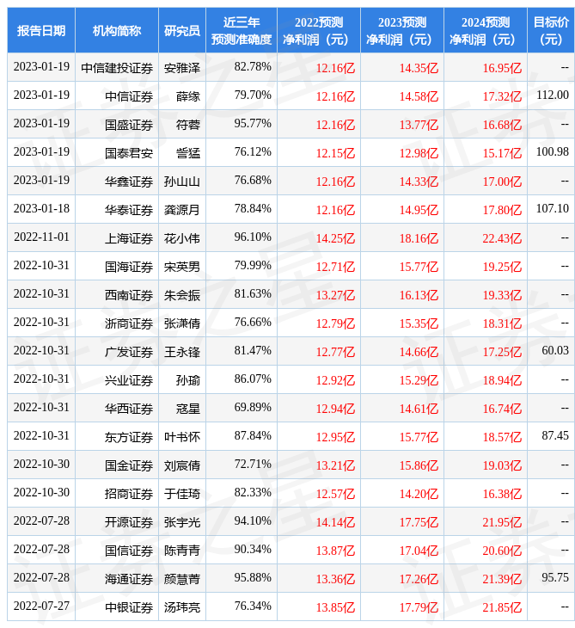The width and height of the screenshot is (575, 628).
Task: Select researcher 叶书怀 cell
Action: (182, 437)
